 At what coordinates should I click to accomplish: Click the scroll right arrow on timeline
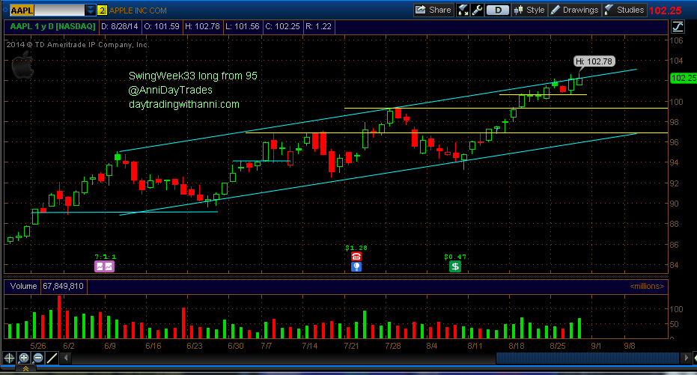click(x=687, y=358)
